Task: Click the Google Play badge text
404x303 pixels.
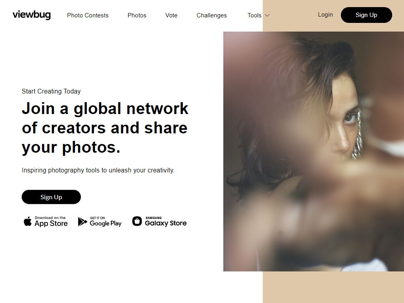Action: tap(105, 222)
